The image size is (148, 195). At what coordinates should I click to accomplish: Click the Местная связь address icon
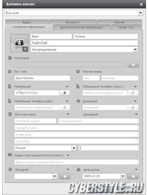click(x=10, y=114)
